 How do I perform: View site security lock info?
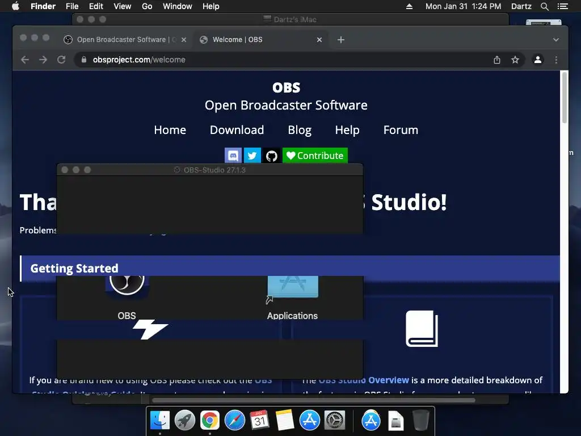click(x=84, y=60)
